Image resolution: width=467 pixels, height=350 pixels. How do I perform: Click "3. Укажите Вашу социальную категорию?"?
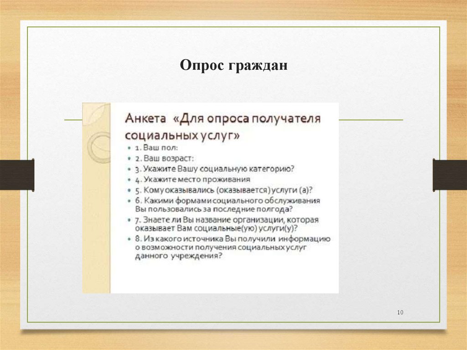[214, 169]
